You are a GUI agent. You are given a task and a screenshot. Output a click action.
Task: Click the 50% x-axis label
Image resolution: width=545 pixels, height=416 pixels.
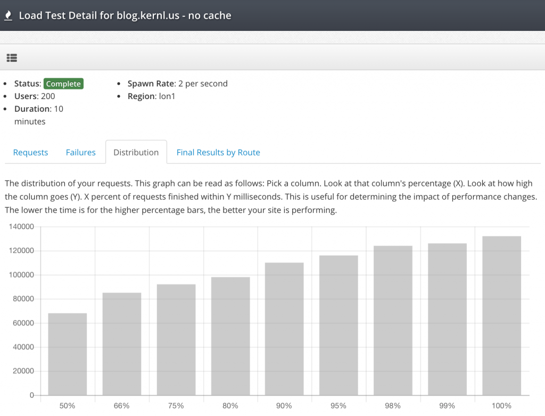(67, 405)
